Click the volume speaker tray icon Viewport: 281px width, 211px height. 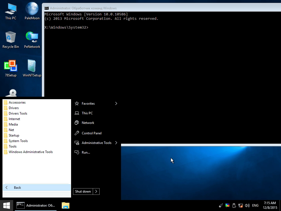[247, 206]
